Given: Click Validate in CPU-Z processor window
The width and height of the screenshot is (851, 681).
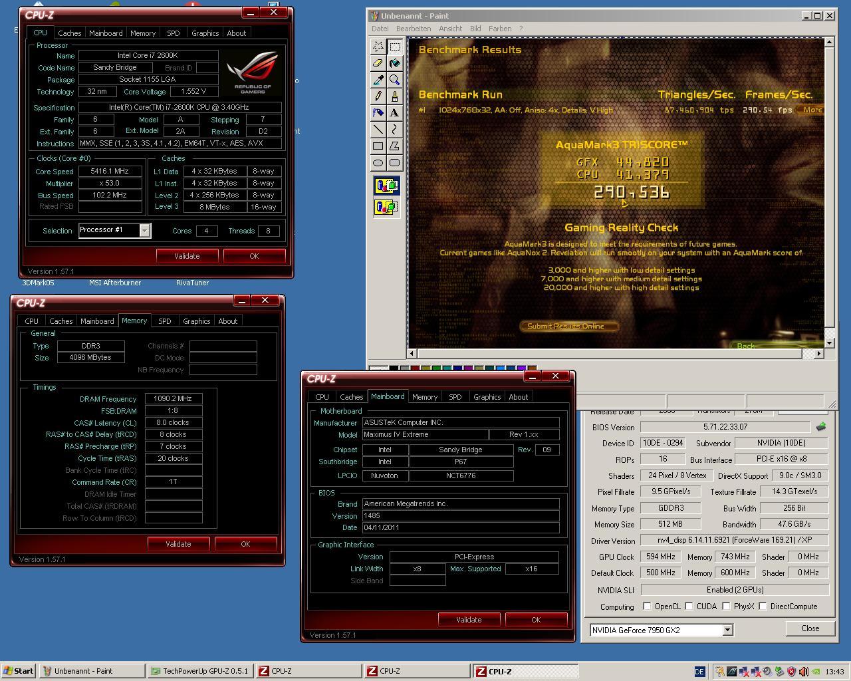Looking at the screenshot, I should coord(187,256).
